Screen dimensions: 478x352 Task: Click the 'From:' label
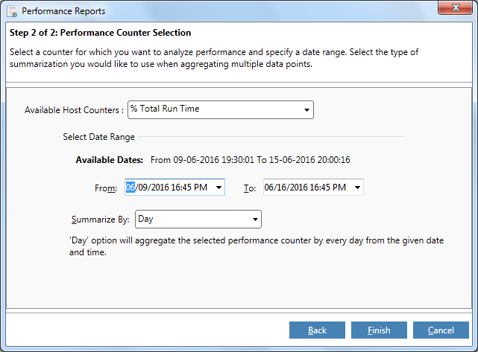pos(106,188)
